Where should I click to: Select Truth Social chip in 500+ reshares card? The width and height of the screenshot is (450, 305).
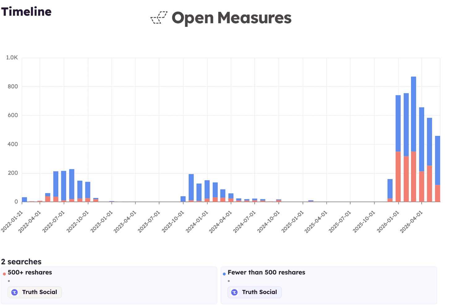pyautogui.click(x=35, y=292)
